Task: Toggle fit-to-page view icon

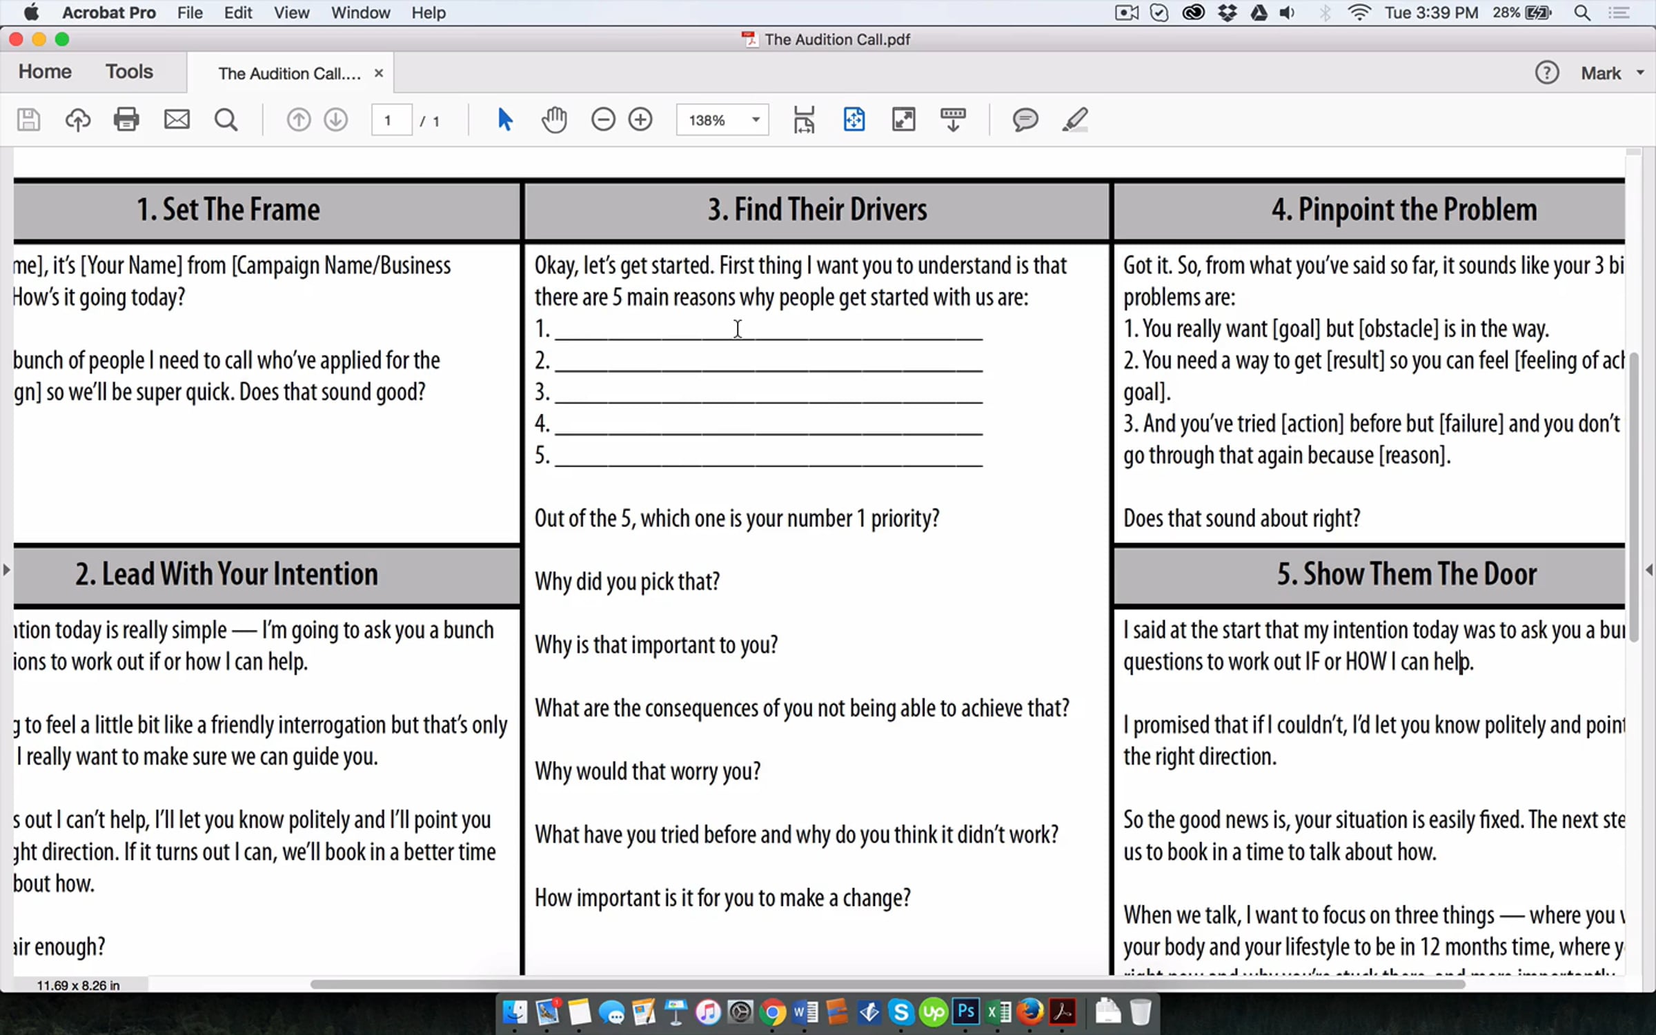Action: coord(854,120)
